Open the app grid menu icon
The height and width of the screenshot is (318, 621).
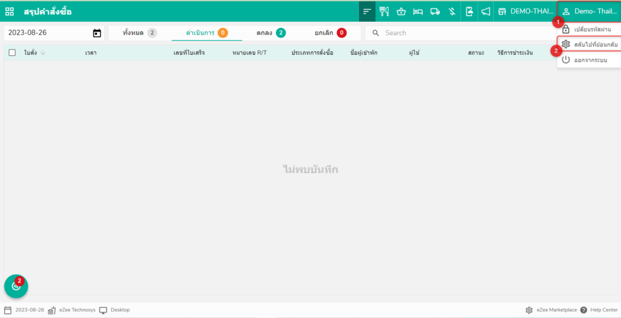click(10, 11)
